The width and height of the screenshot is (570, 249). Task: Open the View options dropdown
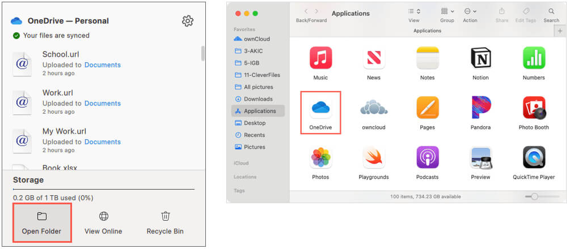click(x=413, y=12)
